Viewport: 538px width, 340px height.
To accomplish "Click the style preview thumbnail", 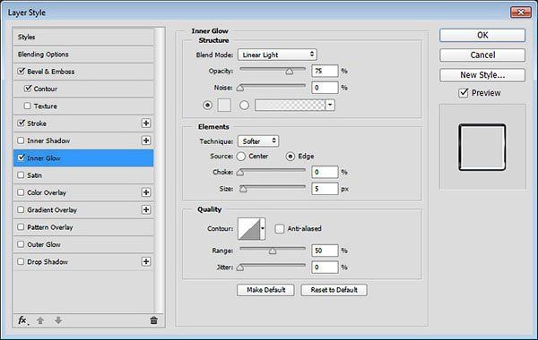I will (482, 148).
